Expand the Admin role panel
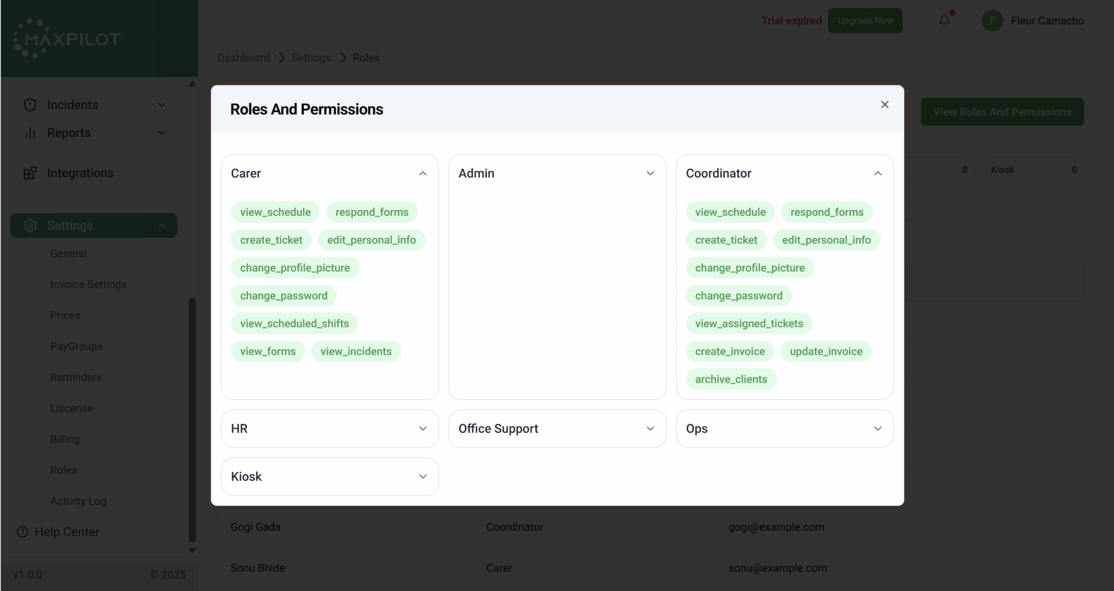1114x591 pixels. pyautogui.click(x=650, y=173)
